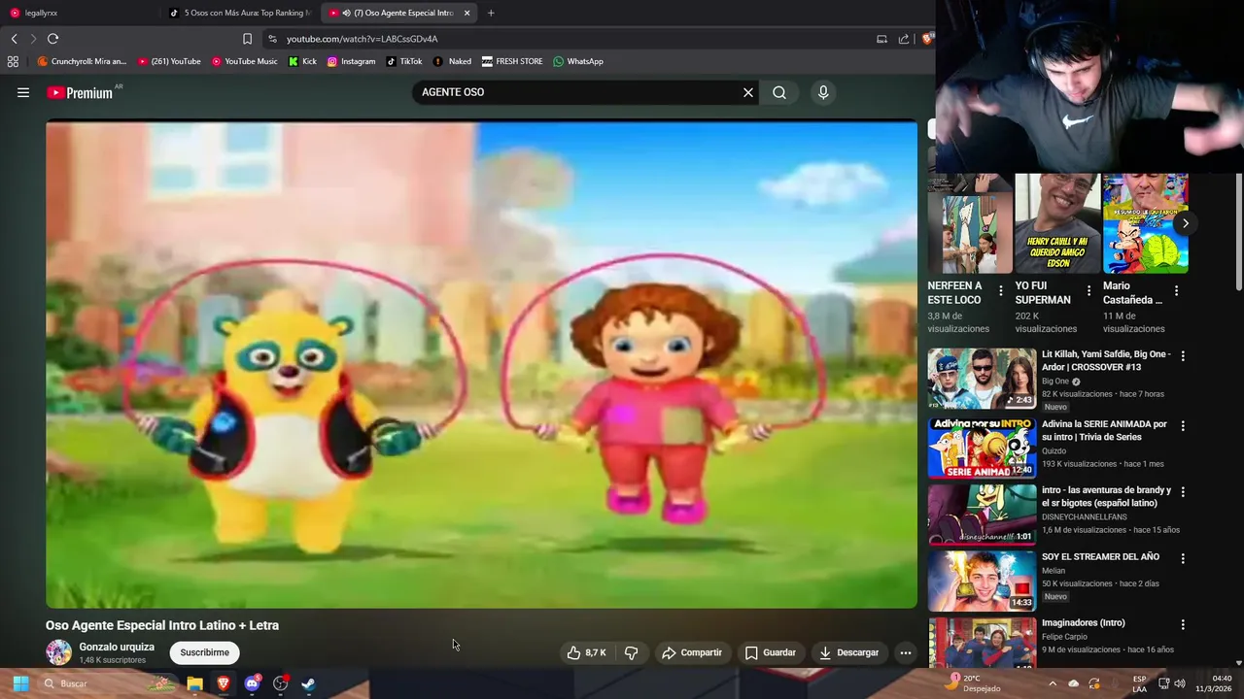
Task: Open options for brandy y sr bigotes video
Action: pos(1183,492)
